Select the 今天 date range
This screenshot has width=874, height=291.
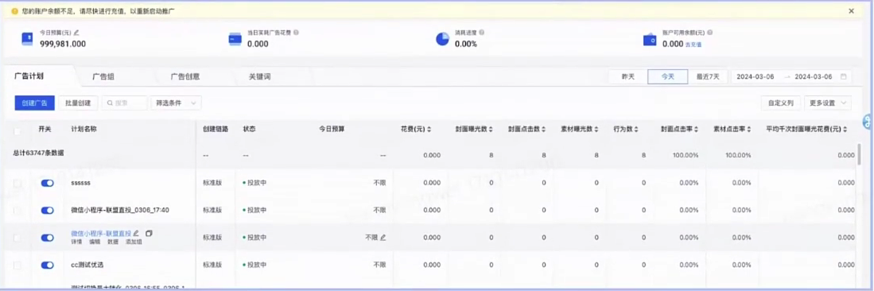pyautogui.click(x=668, y=77)
